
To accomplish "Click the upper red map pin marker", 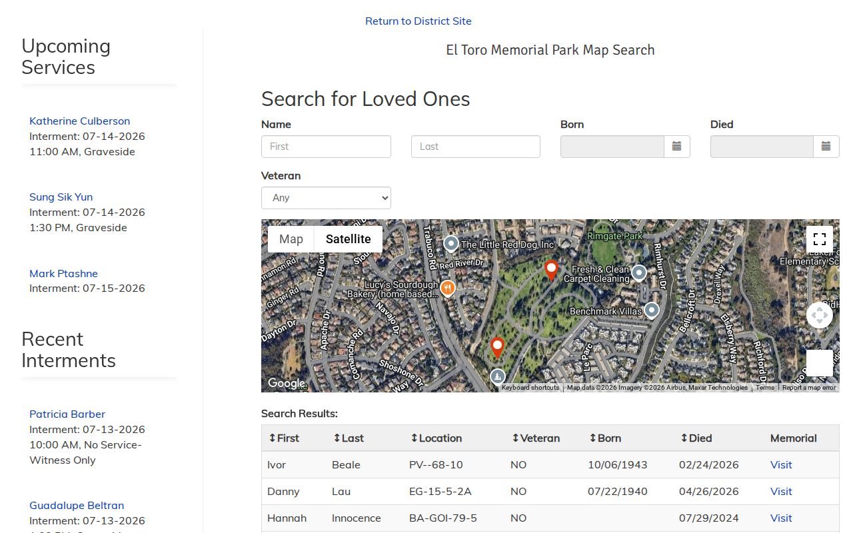I will [551, 270].
